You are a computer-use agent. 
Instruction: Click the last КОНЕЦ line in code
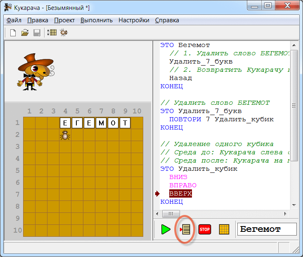172,202
